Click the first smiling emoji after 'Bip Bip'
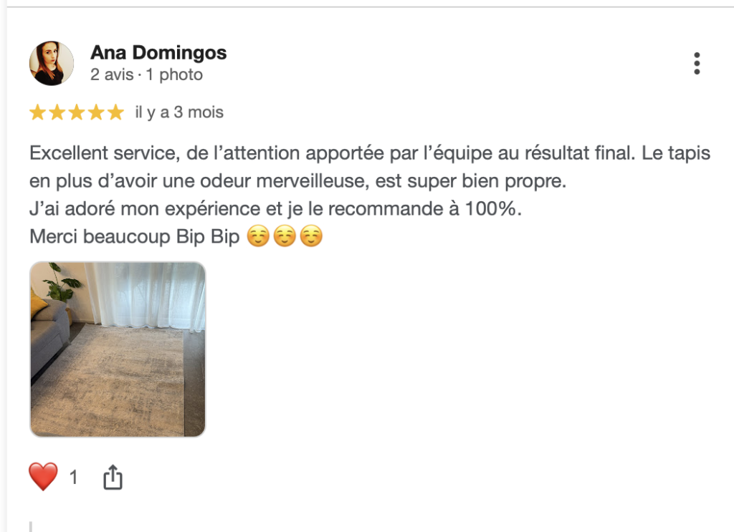The width and height of the screenshot is (734, 532). [x=258, y=237]
